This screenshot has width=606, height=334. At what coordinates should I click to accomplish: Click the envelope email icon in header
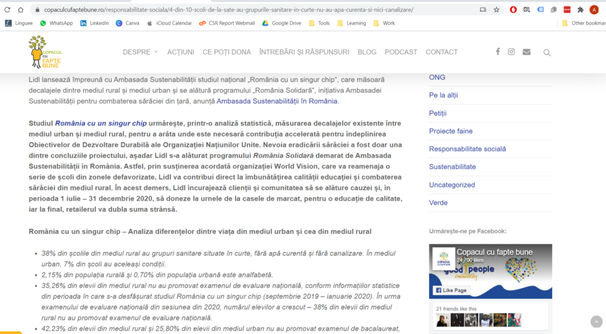tap(526, 52)
